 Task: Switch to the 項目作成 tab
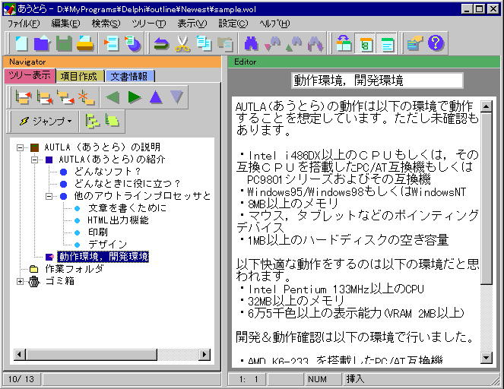(x=79, y=77)
